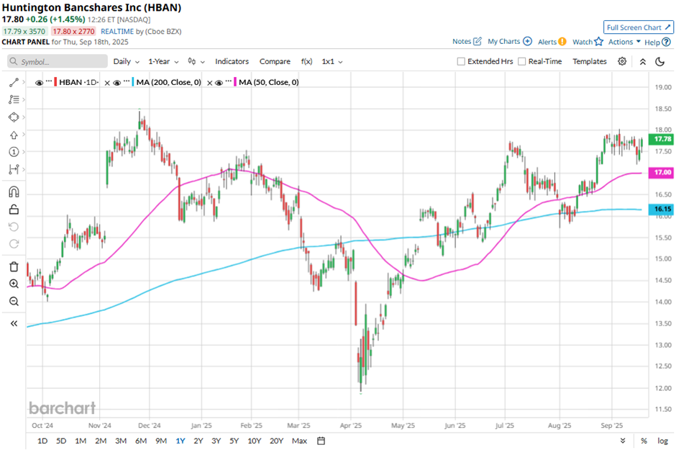Open the numbered annotation tool
The height and width of the screenshot is (450, 676).
pos(14,152)
